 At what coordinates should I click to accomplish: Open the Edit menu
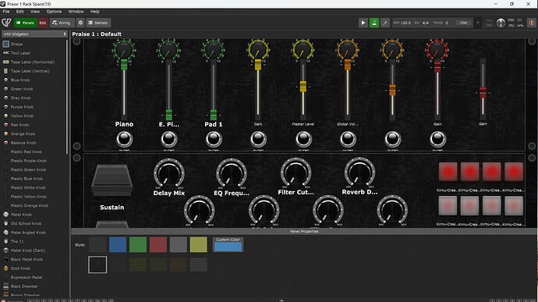pyautogui.click(x=20, y=12)
